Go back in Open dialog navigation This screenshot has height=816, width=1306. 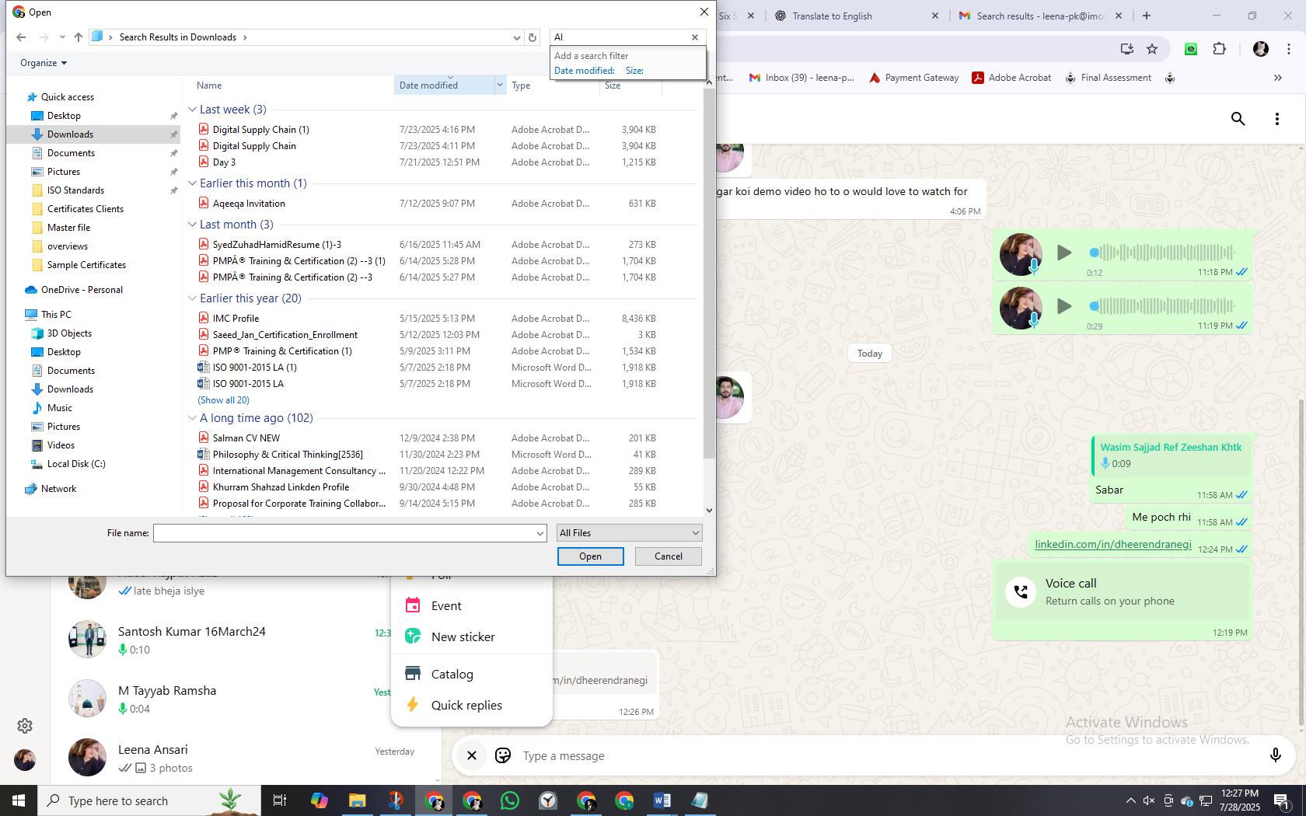coord(21,37)
